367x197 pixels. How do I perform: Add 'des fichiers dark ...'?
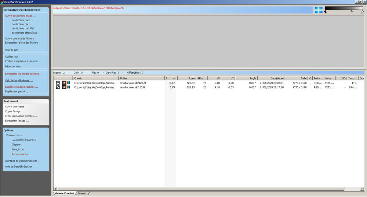(x=22, y=20)
